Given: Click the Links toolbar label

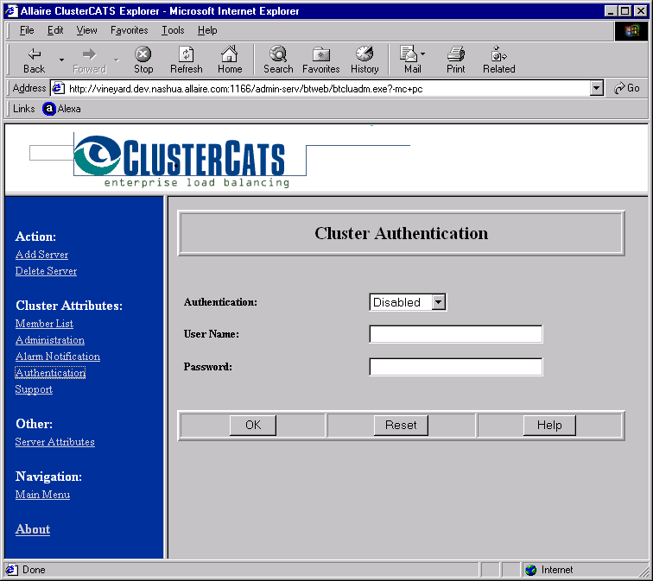Looking at the screenshot, I should pos(23,109).
